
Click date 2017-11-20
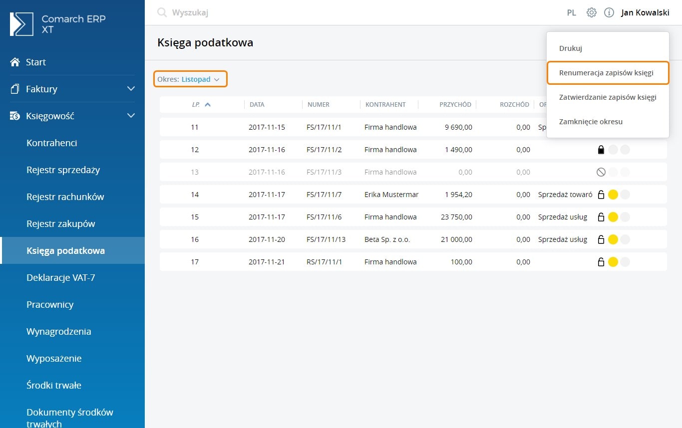coord(267,239)
